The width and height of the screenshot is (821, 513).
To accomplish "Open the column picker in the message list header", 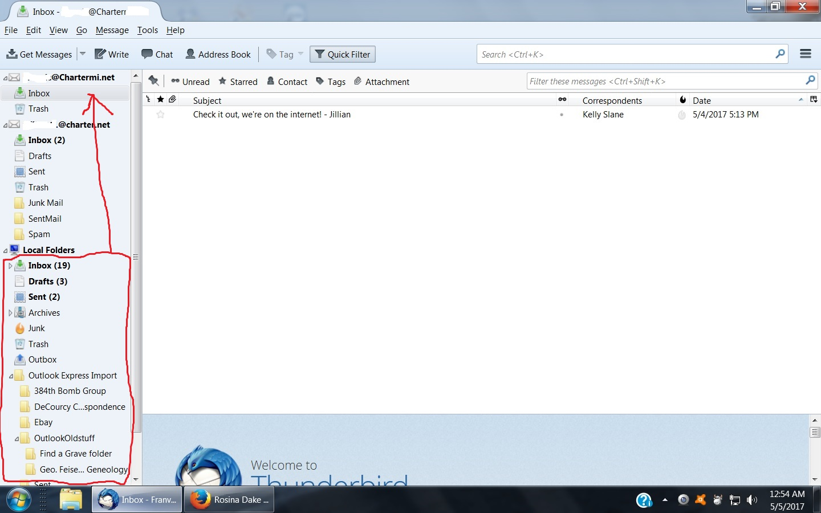I will click(814, 100).
